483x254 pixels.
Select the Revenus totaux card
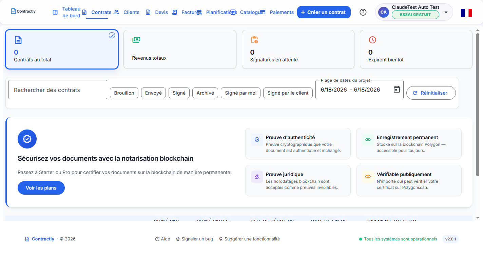180,50
